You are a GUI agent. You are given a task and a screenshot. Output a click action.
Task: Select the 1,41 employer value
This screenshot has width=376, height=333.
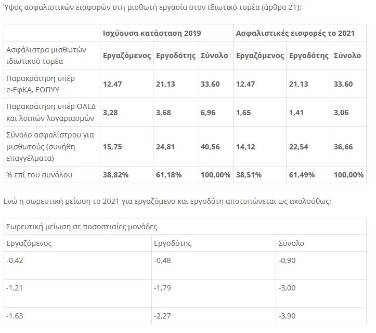297,112
